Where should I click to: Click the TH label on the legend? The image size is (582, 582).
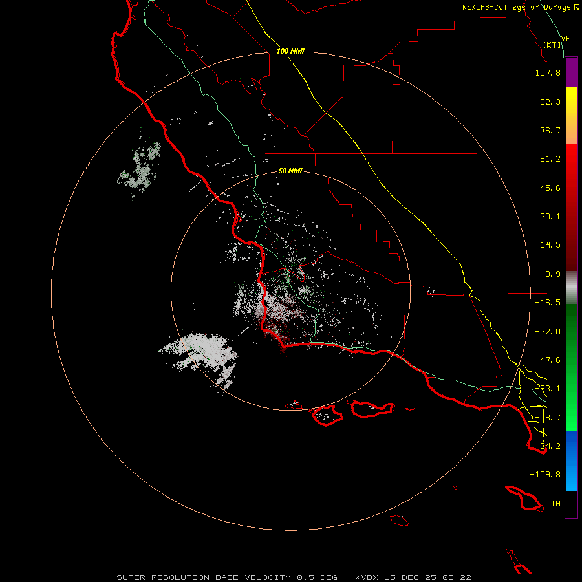[555, 504]
